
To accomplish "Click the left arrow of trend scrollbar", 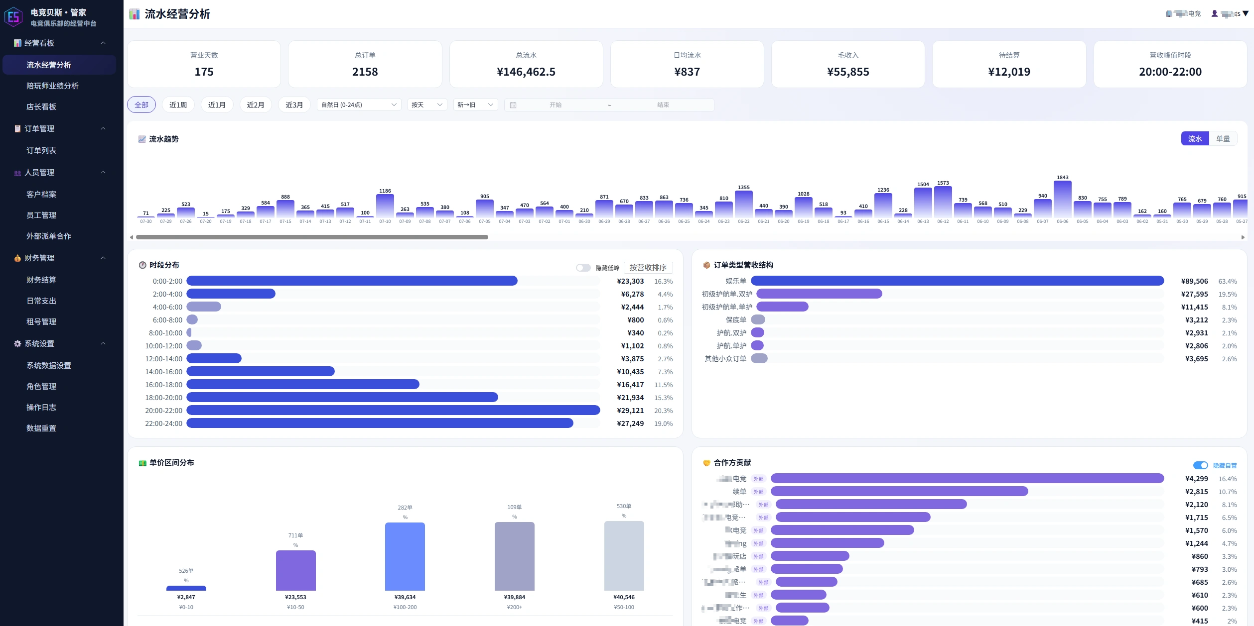I will pos(132,237).
